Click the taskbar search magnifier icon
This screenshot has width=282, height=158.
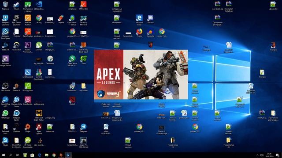coord(11,155)
